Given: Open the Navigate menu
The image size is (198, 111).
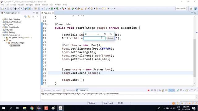Looking at the screenshot, I should [30, 5].
